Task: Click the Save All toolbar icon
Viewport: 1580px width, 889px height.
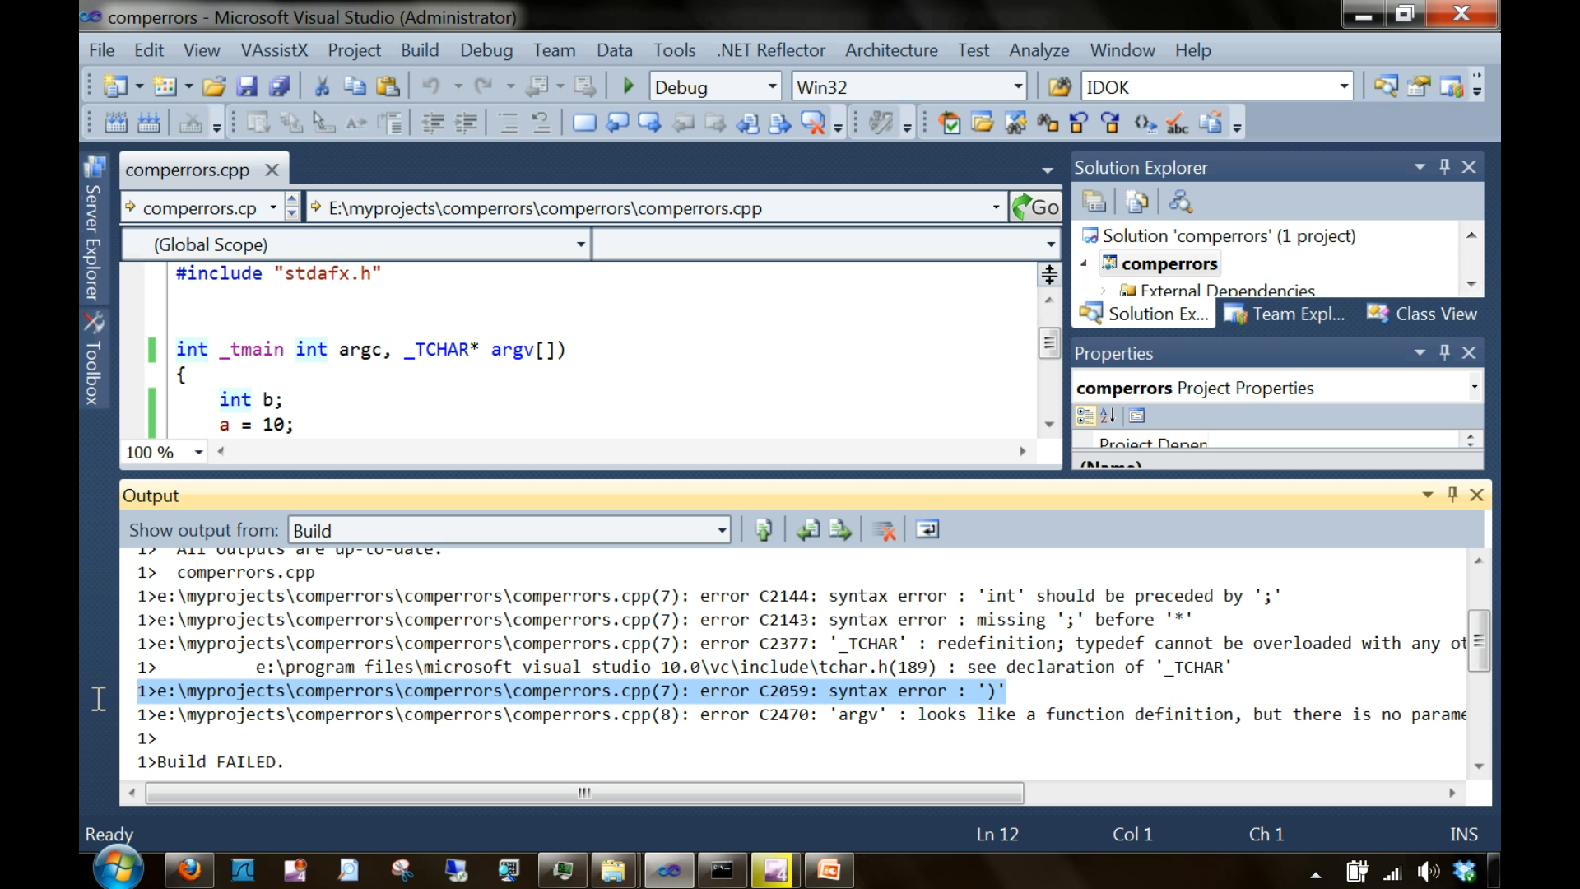Action: 280,86
